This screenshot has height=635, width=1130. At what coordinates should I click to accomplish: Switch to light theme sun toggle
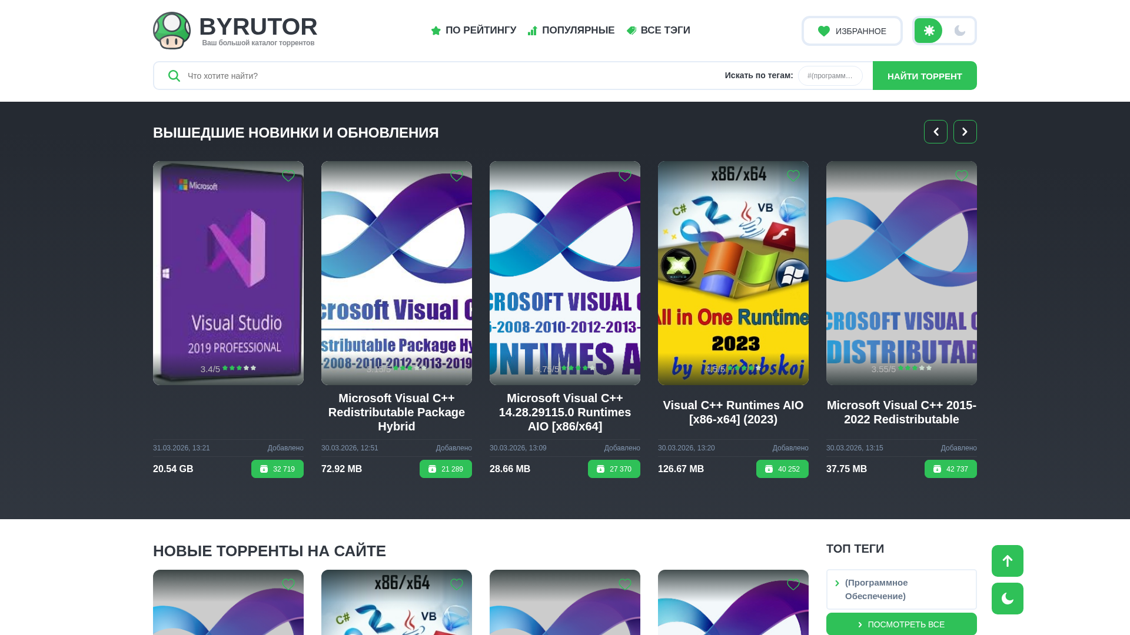coord(929,31)
